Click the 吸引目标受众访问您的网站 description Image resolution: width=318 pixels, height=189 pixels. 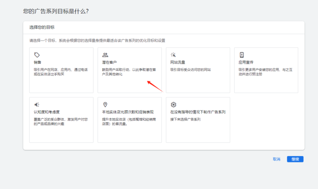tap(190, 70)
